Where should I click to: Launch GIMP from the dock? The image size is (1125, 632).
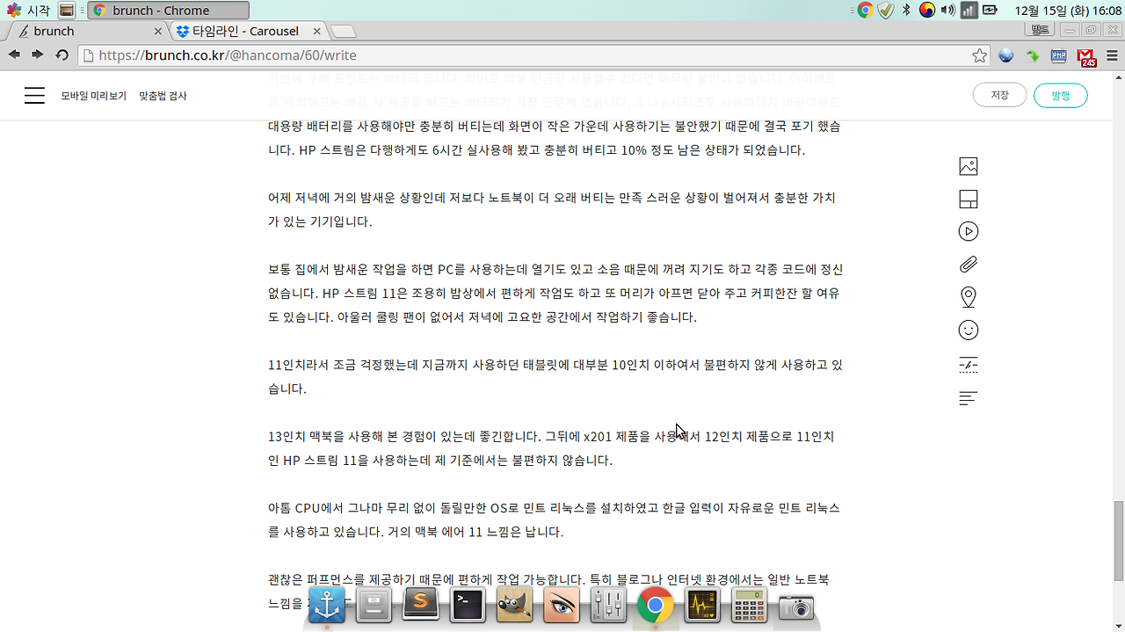coord(513,606)
